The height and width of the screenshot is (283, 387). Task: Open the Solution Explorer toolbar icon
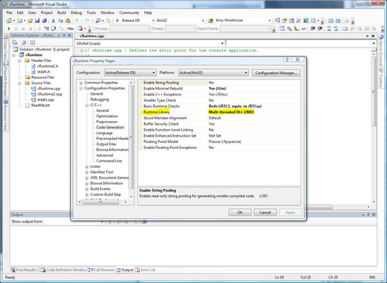(x=277, y=21)
